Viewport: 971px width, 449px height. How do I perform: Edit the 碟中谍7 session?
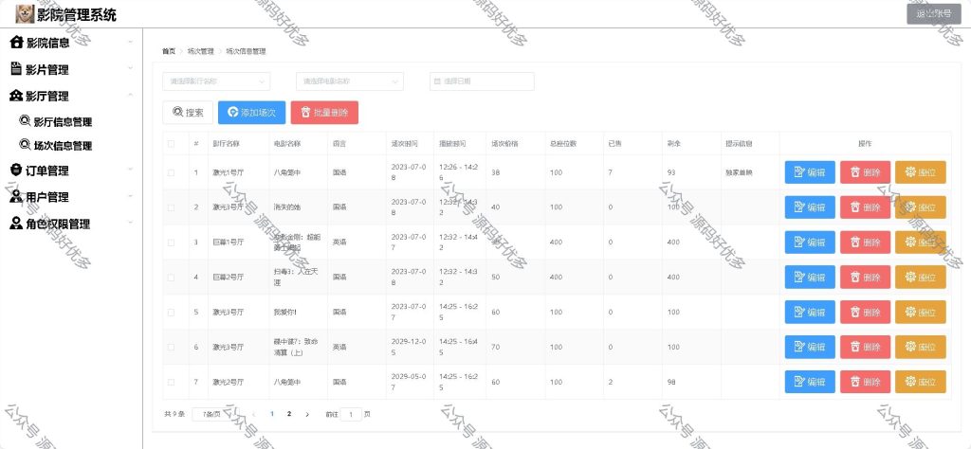(x=810, y=347)
